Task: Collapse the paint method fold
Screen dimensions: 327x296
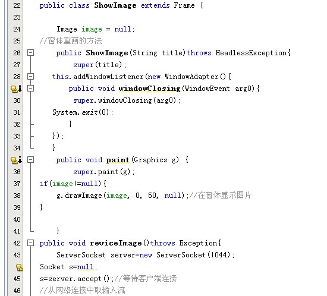Action: point(30,160)
